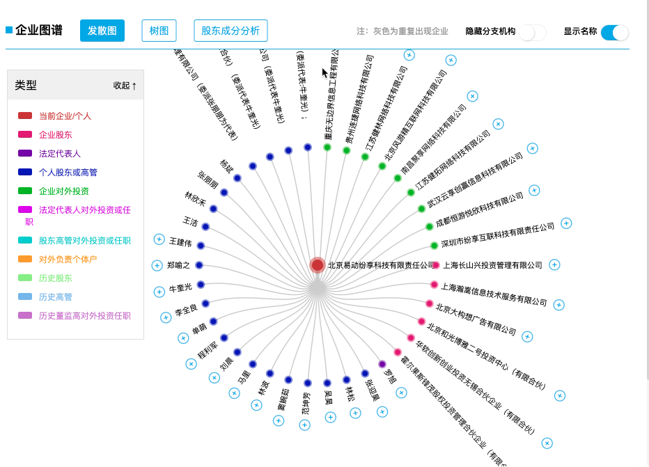Image resolution: width=649 pixels, height=467 pixels.
Task: Expand the plus icon below 张迎夏
Action: (x=382, y=411)
